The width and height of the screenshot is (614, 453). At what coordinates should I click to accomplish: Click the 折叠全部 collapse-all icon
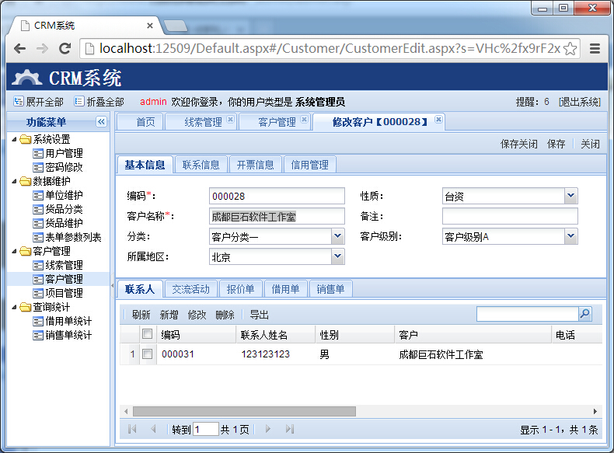point(79,102)
